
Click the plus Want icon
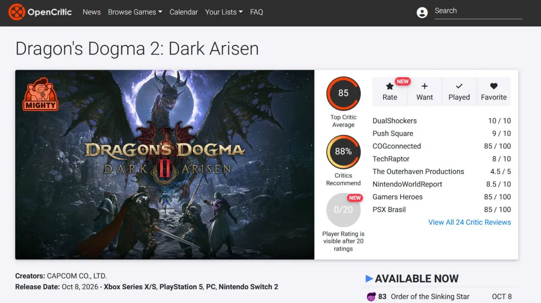424,86
